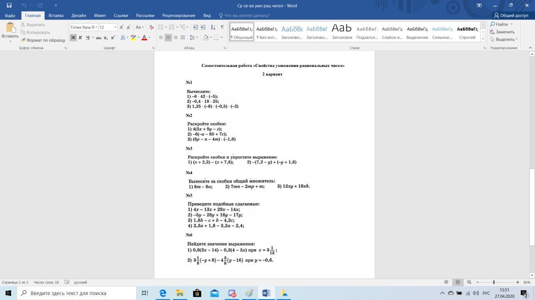Save the document using the floppy icon
This screenshot has width=535, height=300.
9,5
